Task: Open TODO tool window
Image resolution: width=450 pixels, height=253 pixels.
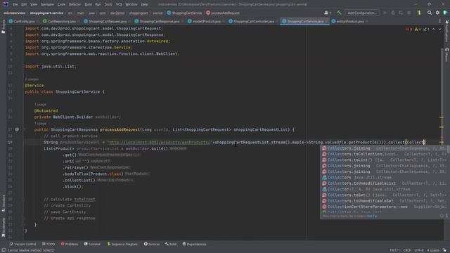Action: point(49,244)
